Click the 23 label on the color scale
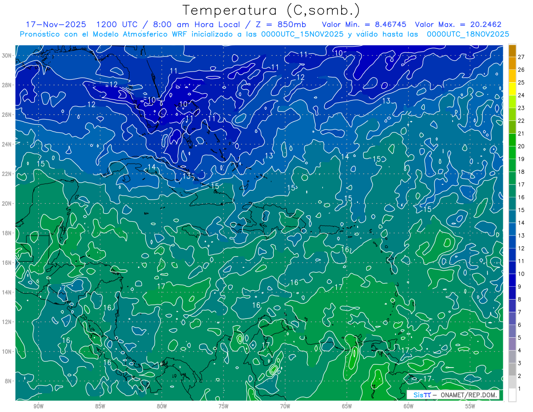Screen dimensions: 533x412 pos(521,108)
